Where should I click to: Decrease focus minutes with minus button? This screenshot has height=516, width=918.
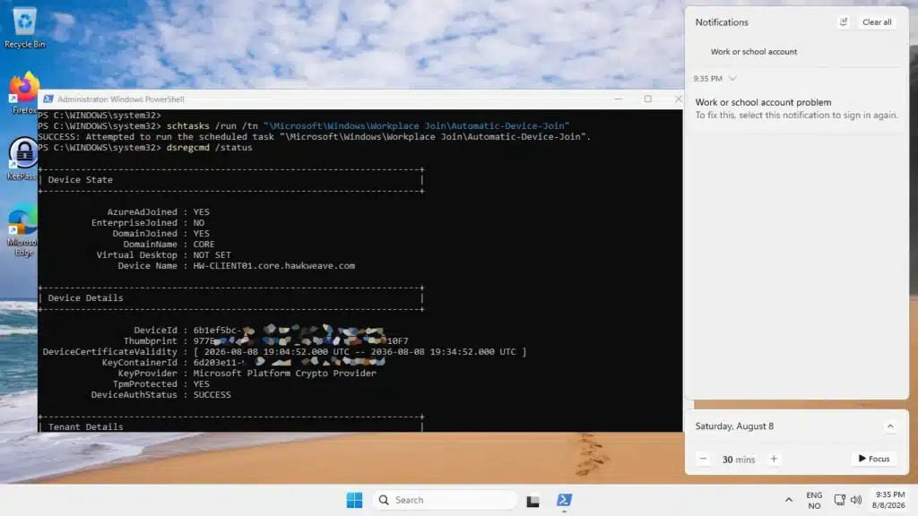(x=703, y=459)
